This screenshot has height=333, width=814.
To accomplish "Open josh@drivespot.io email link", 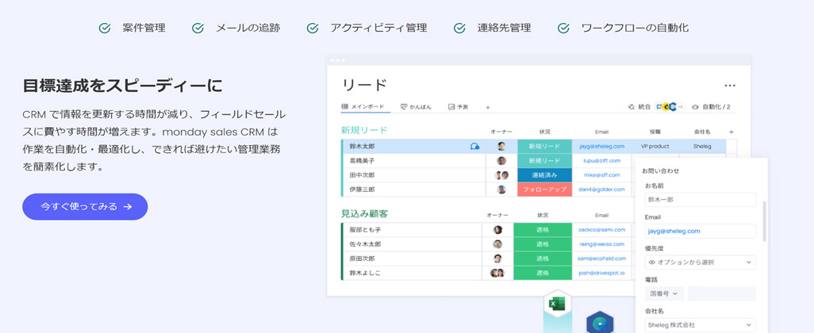I will [601, 273].
